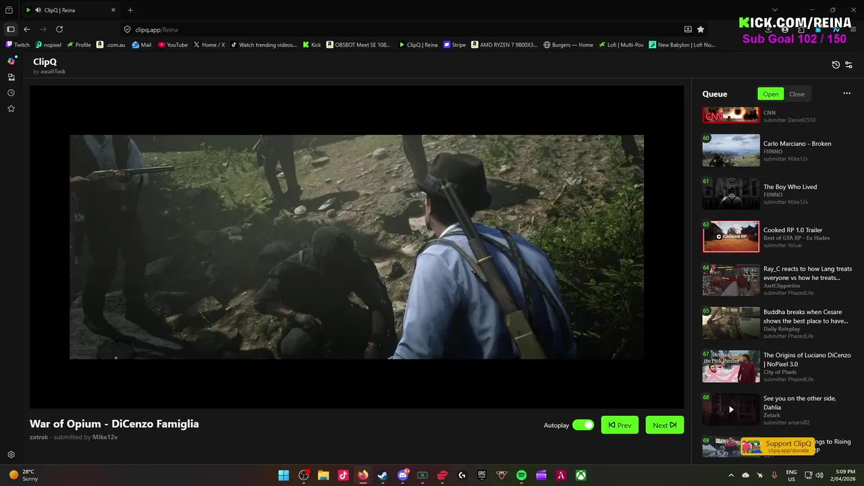Open the Queue three-dots menu
This screenshot has width=864, height=486.
point(846,94)
